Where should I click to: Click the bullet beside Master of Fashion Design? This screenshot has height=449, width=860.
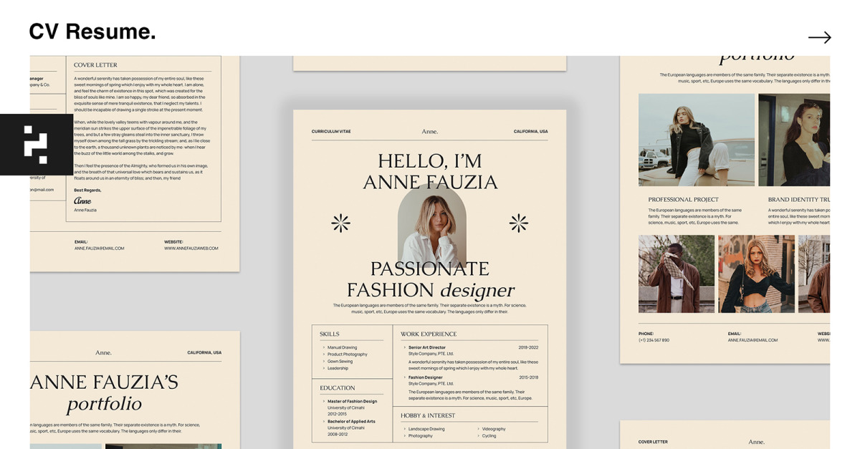click(x=325, y=401)
